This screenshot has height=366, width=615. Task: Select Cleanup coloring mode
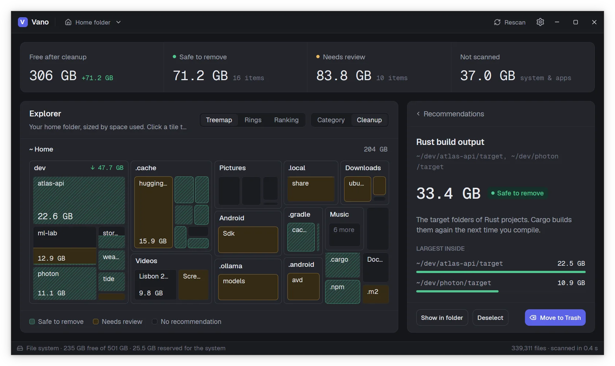click(x=369, y=120)
